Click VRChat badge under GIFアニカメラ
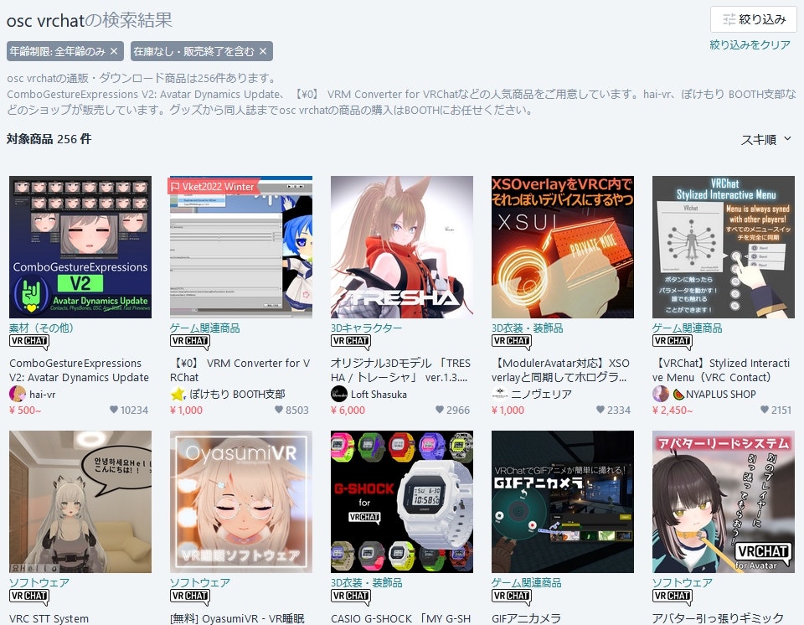 tap(512, 597)
